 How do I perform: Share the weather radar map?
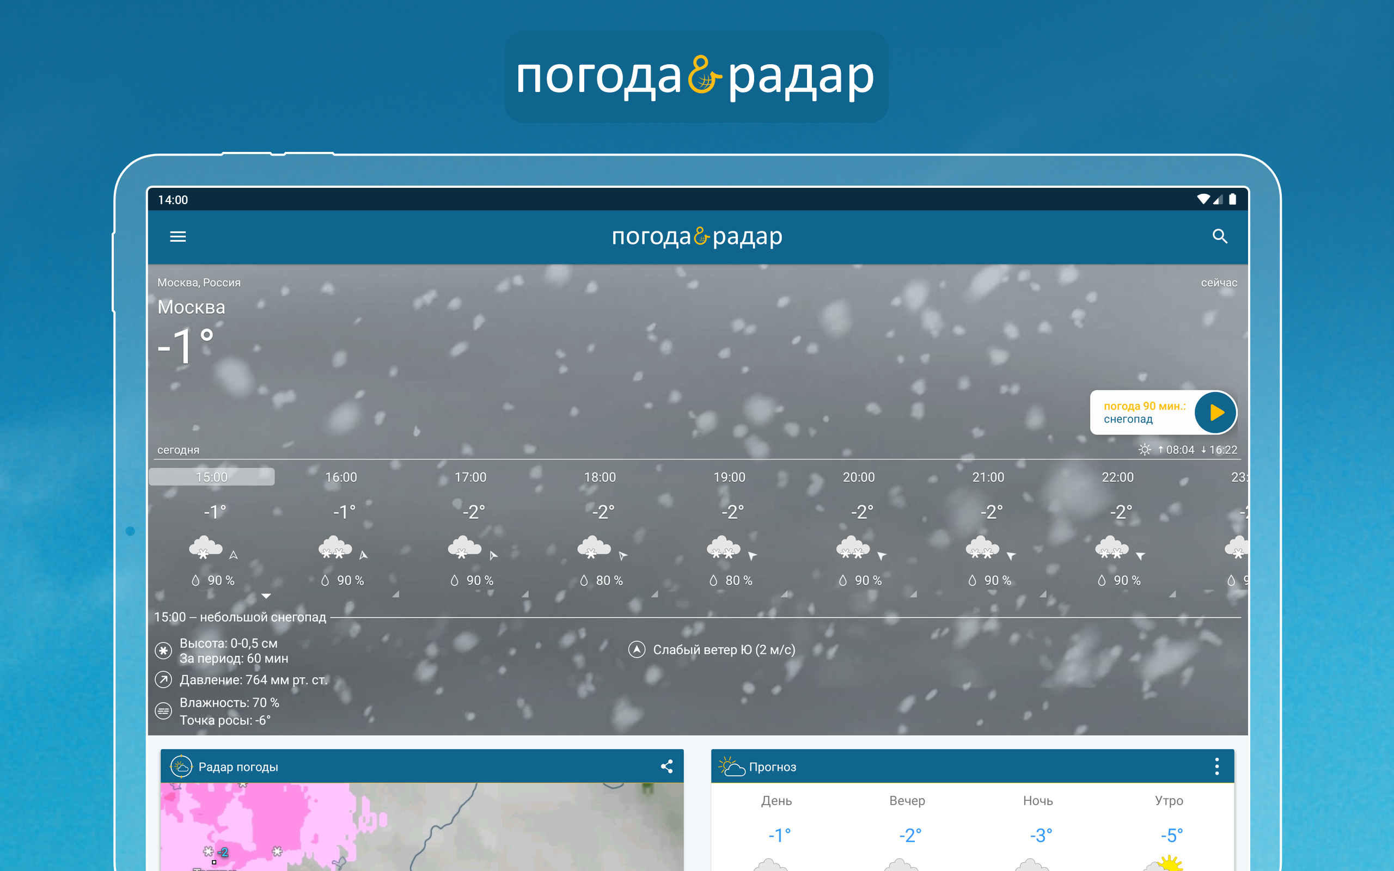(x=667, y=766)
